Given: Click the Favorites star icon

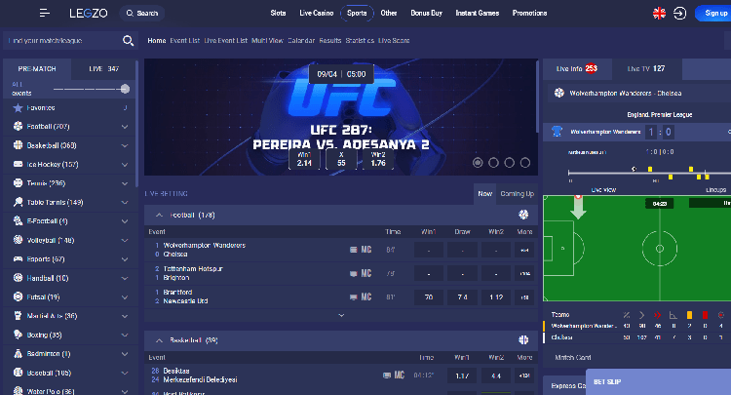Looking at the screenshot, I should (x=18, y=107).
